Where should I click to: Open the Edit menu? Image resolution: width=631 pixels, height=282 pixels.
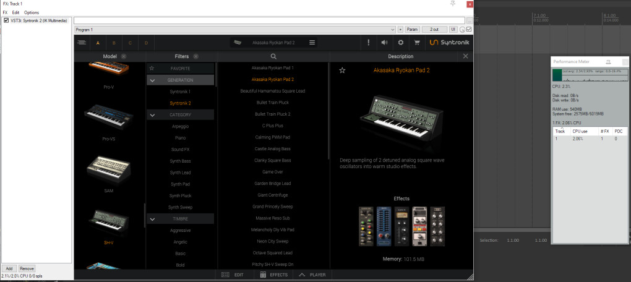click(15, 12)
